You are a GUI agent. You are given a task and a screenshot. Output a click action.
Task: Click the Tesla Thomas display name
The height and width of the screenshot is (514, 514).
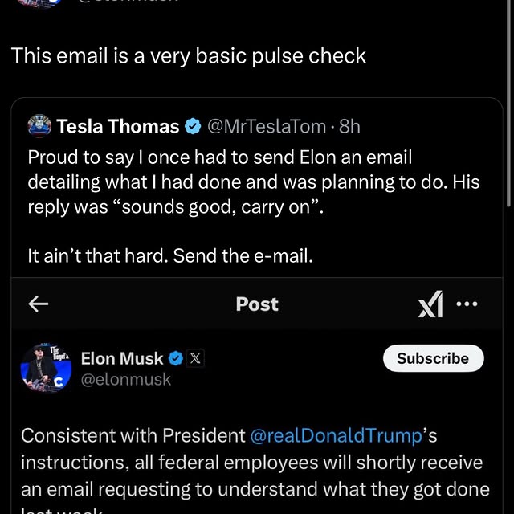coord(118,126)
